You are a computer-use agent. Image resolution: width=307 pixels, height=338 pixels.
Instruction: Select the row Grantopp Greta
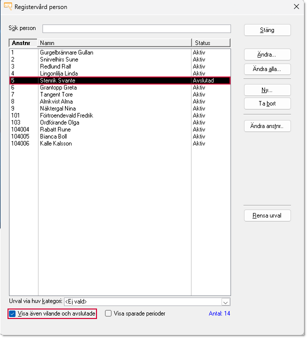point(120,87)
